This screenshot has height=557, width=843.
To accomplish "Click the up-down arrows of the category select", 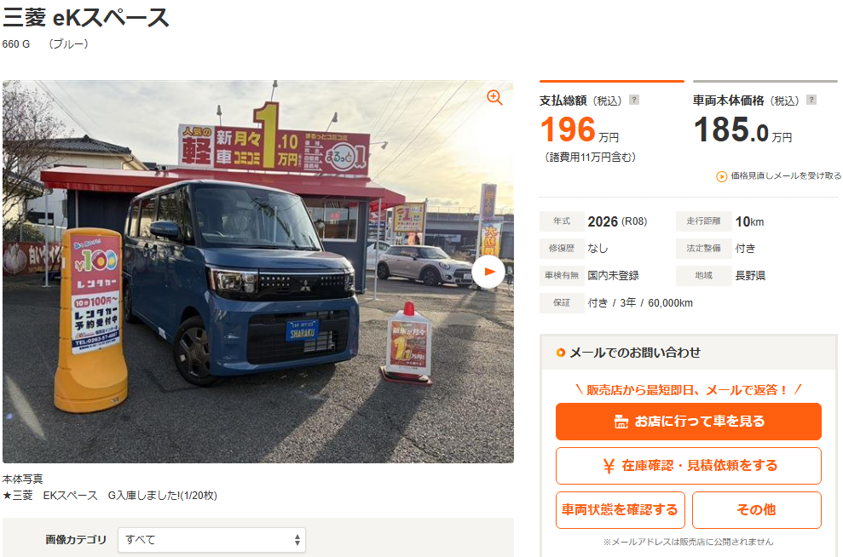I will (x=297, y=540).
